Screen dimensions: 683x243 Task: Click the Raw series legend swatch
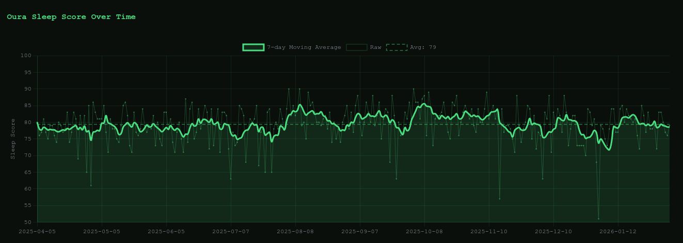tap(356, 47)
